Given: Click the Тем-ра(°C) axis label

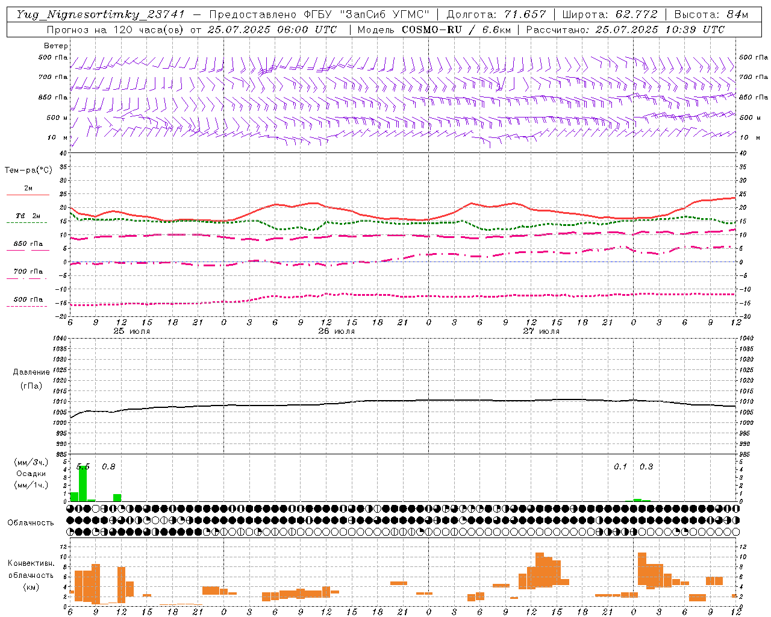Looking at the screenshot, I should click(x=28, y=171).
